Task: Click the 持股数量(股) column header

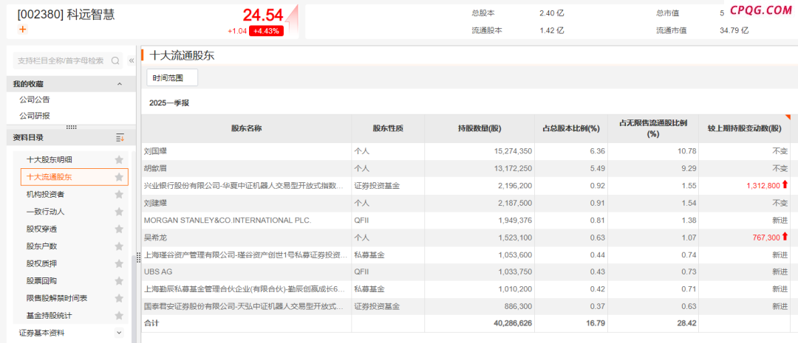Action: [480, 128]
